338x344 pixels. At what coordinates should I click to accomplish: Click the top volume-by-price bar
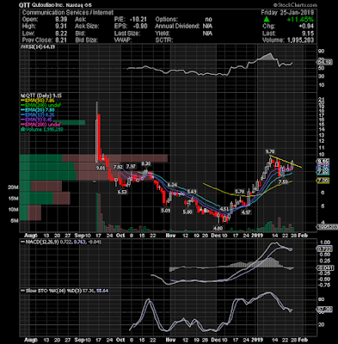(x=94, y=158)
